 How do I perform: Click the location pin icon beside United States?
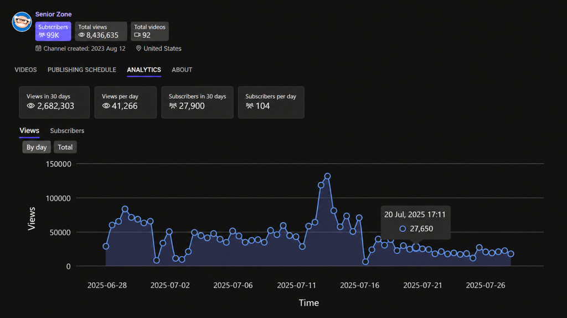coord(138,49)
